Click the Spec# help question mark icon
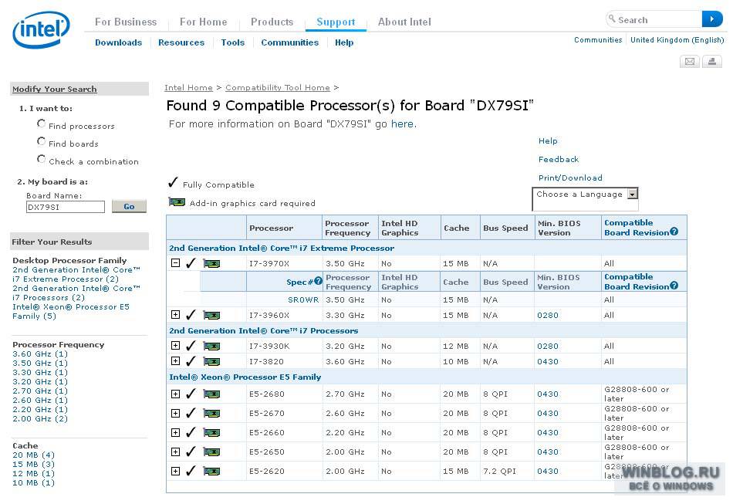733x504 pixels. coord(319,281)
